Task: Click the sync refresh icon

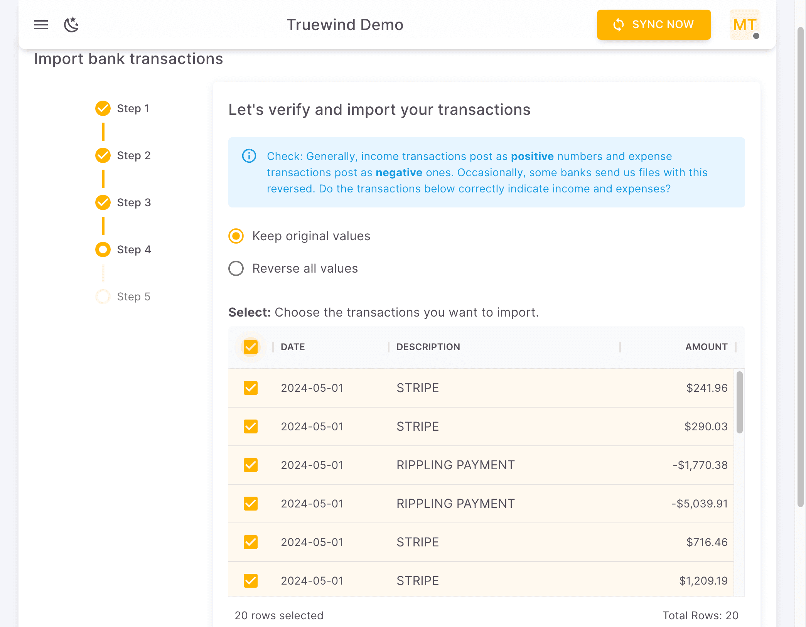Action: pos(618,24)
